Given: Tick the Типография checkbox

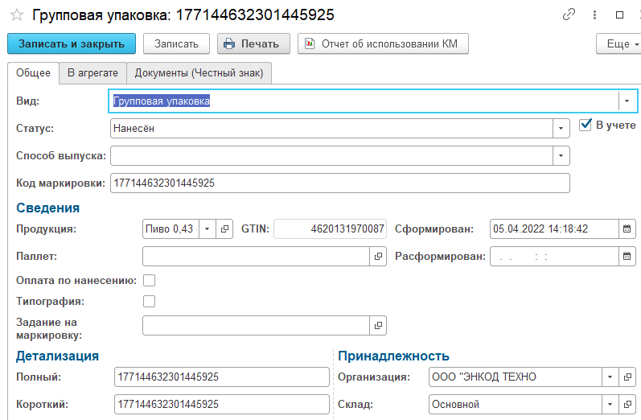Looking at the screenshot, I should tap(149, 301).
